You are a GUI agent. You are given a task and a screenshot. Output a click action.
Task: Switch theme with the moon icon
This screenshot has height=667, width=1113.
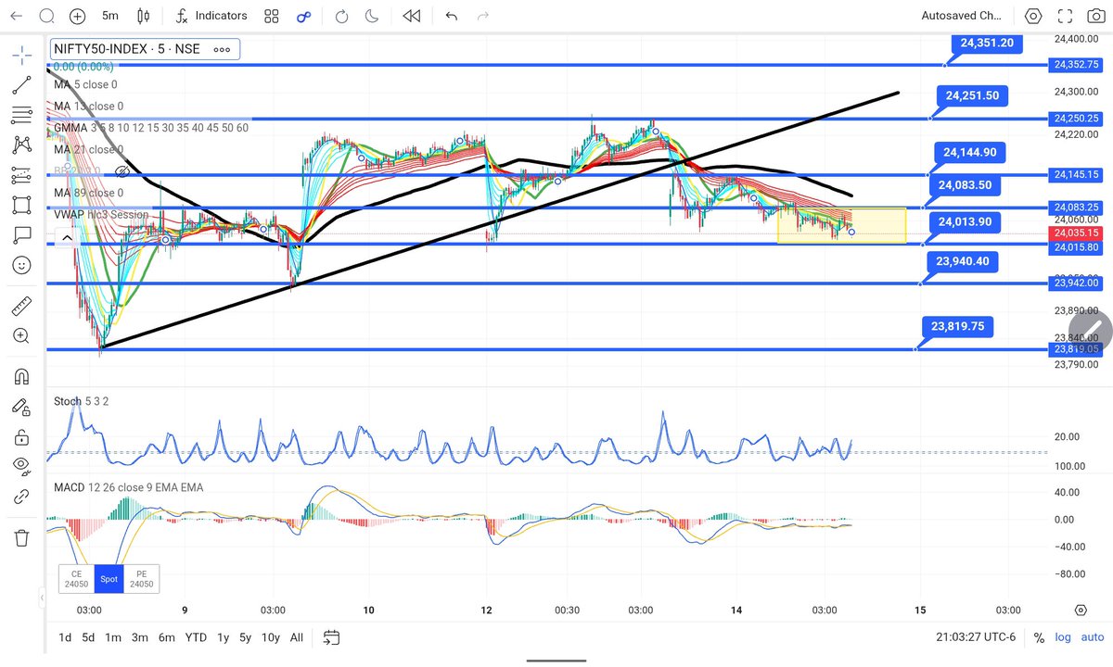click(x=372, y=16)
